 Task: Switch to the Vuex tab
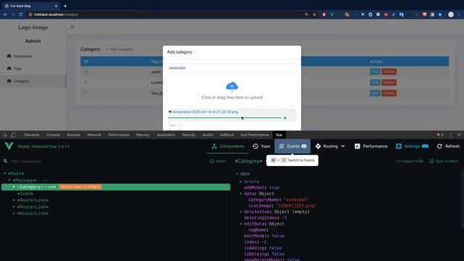coord(262,146)
